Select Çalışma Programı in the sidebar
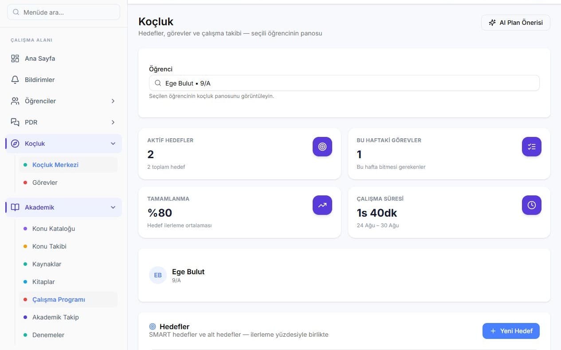561x350 pixels. coord(68,299)
